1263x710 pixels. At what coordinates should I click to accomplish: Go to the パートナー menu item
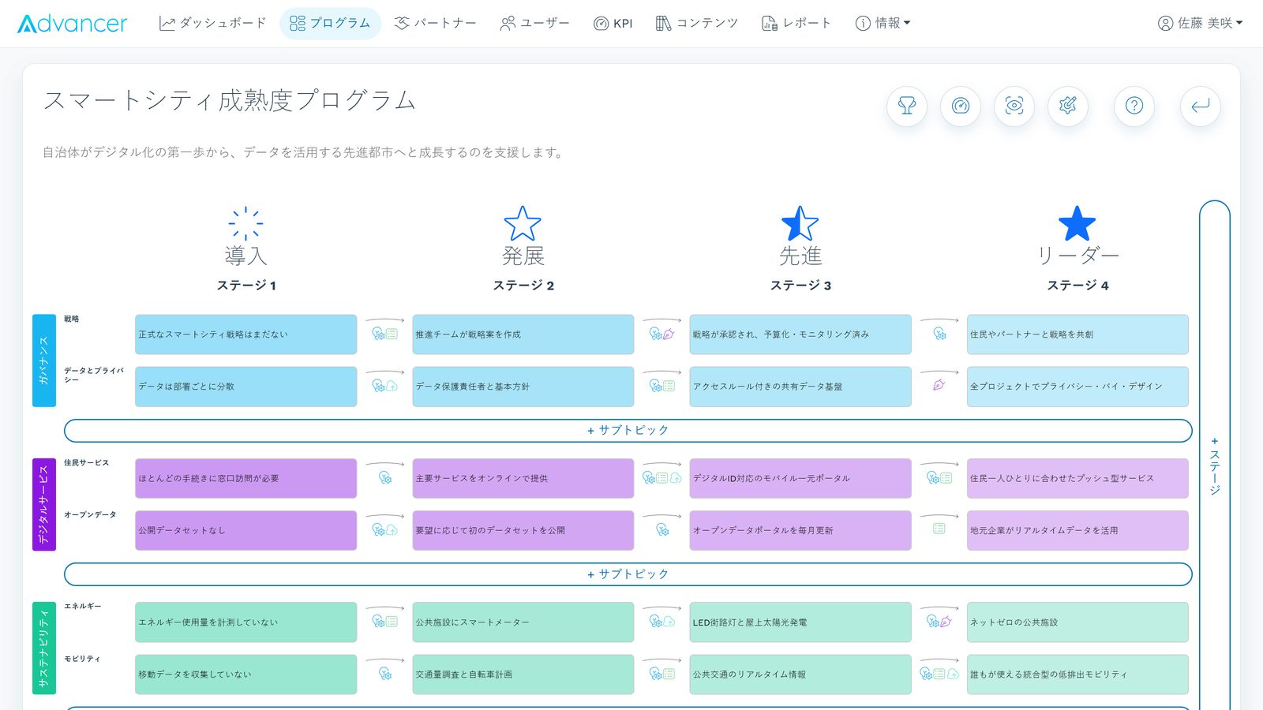point(435,24)
